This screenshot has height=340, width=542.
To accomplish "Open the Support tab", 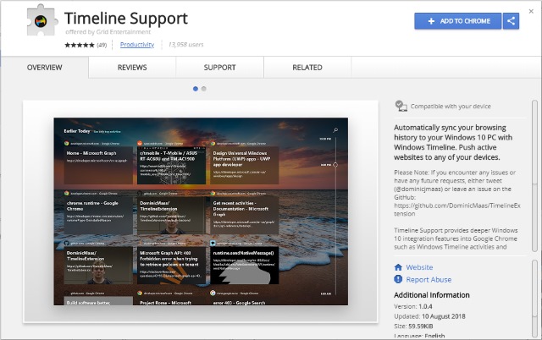I will [220, 67].
